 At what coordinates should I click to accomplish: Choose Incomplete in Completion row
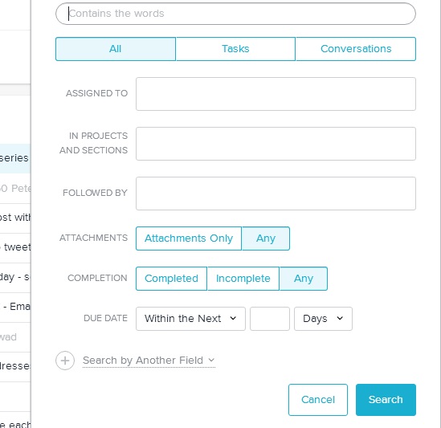tap(243, 279)
